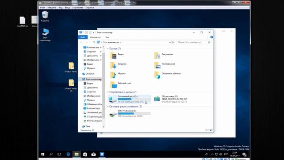Select Этот компьютер in the navigation pane

click(92, 79)
